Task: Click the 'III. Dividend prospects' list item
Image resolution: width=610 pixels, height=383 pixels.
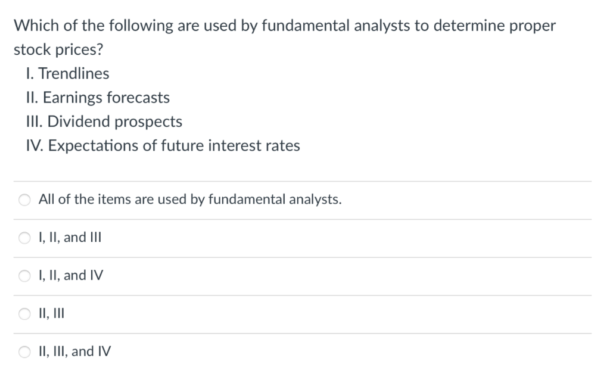Action: 108,122
